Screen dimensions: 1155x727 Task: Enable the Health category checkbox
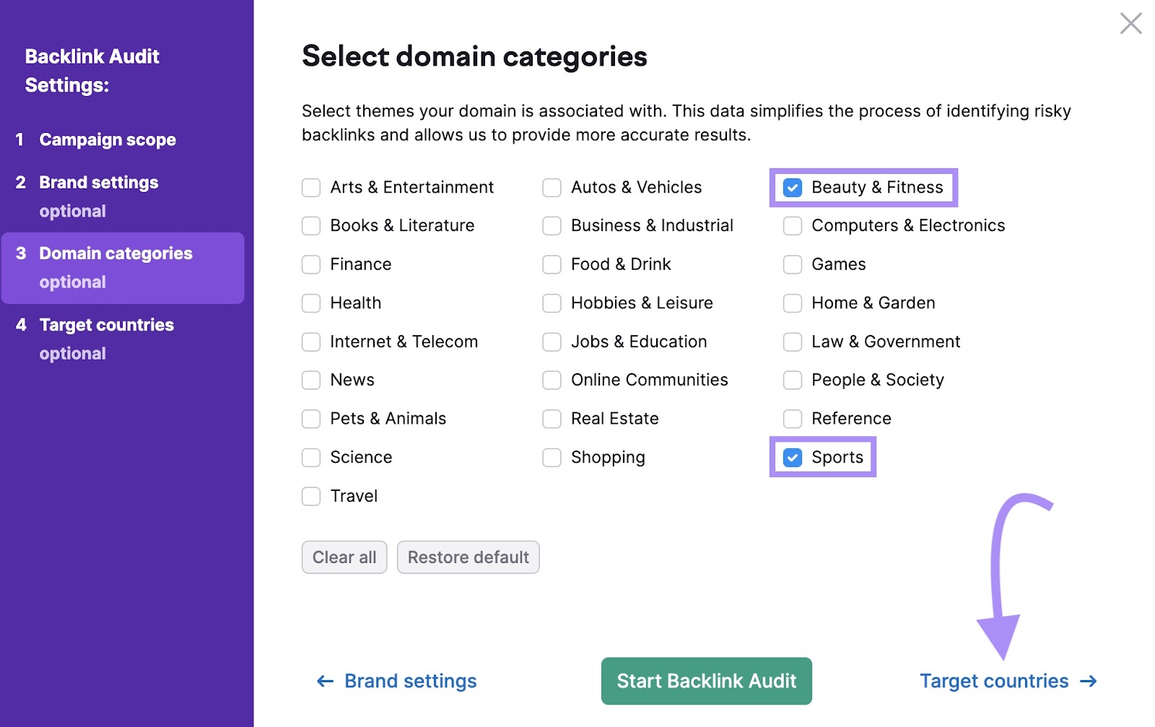click(310, 303)
